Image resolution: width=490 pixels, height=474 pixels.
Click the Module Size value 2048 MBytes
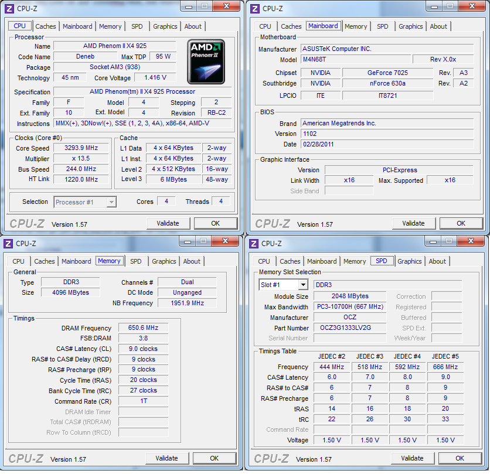coord(350,296)
